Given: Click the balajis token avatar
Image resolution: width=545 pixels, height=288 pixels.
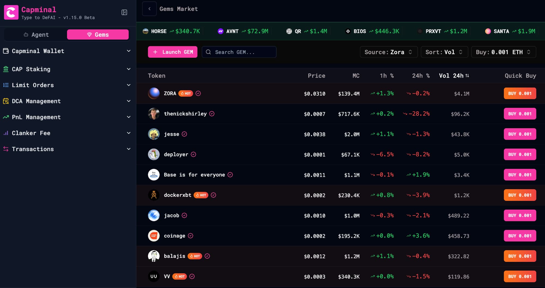Looking at the screenshot, I should [154, 256].
